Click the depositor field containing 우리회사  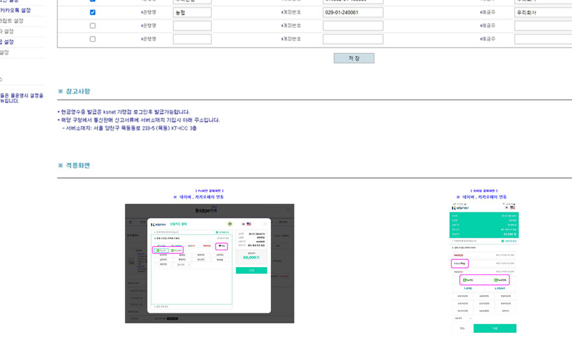pyautogui.click(x=543, y=12)
